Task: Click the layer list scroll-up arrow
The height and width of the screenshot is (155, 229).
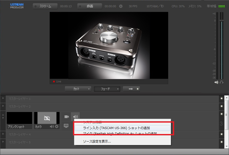Action: pos(226,97)
